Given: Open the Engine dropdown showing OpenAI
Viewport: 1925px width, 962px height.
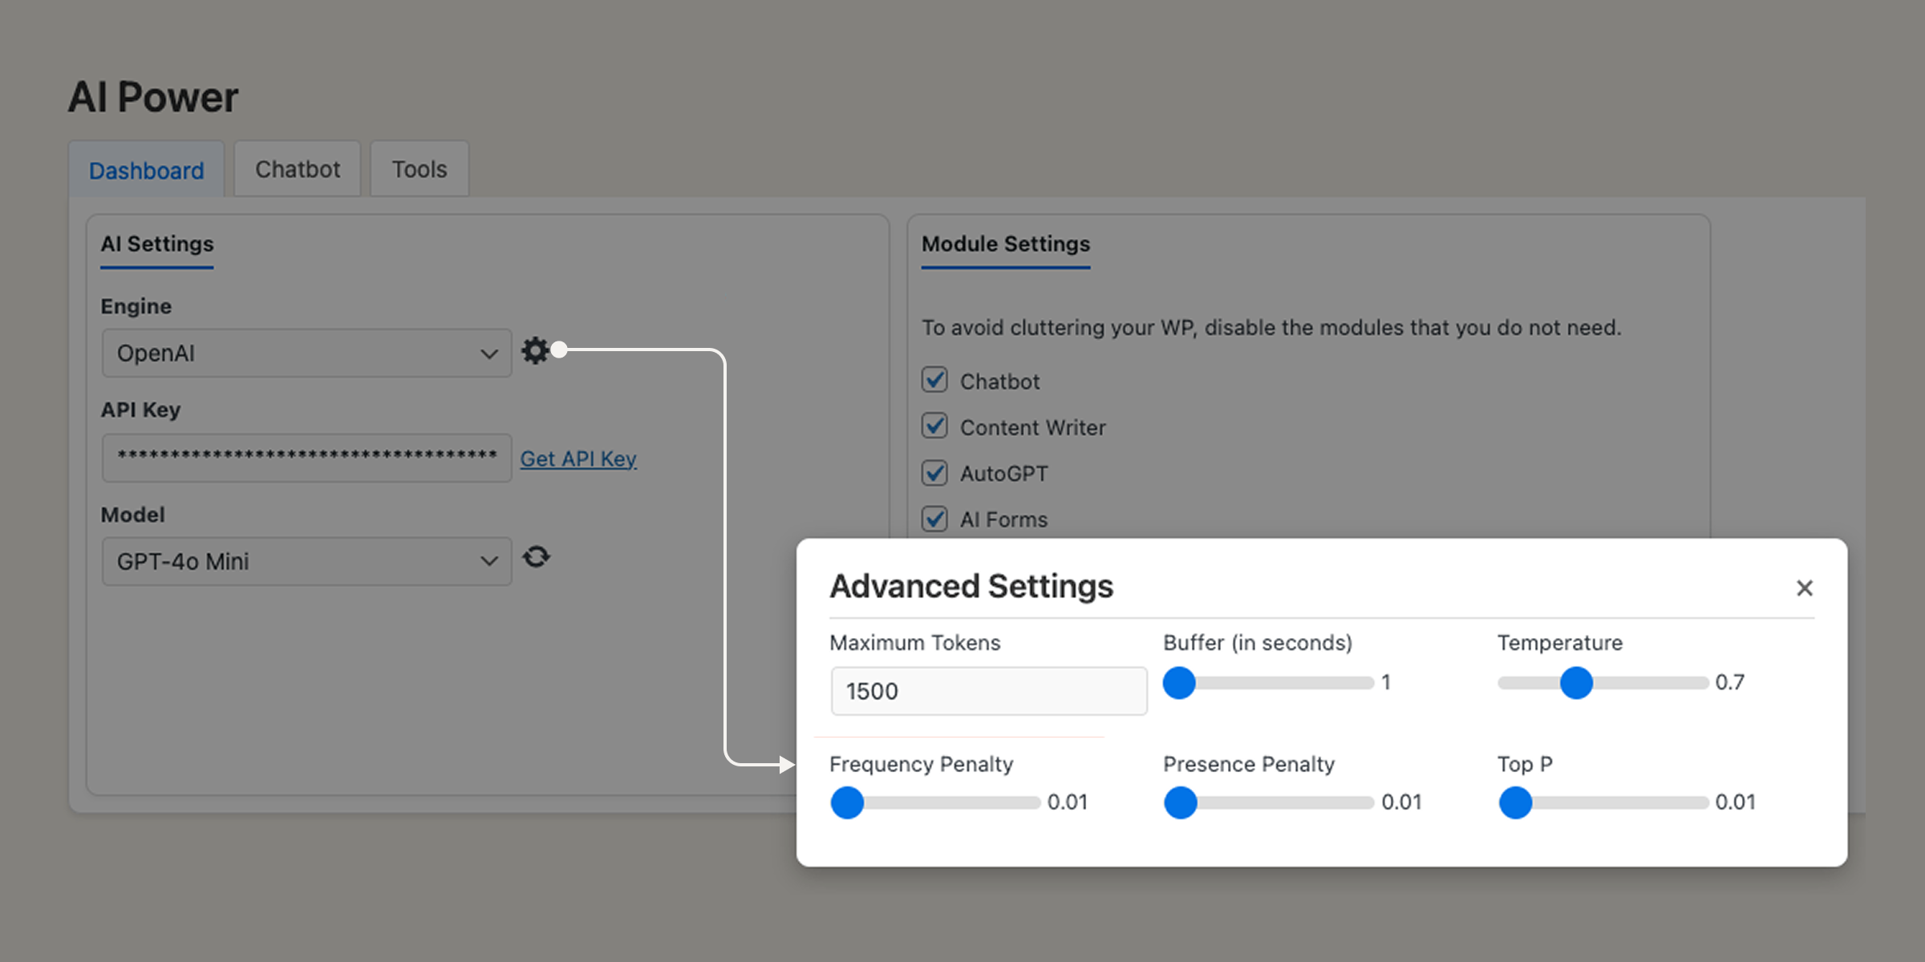Looking at the screenshot, I should (306, 353).
